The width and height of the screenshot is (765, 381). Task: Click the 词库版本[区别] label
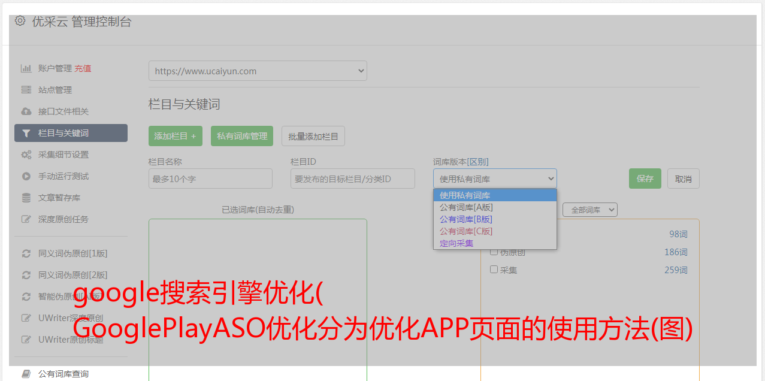pos(461,162)
